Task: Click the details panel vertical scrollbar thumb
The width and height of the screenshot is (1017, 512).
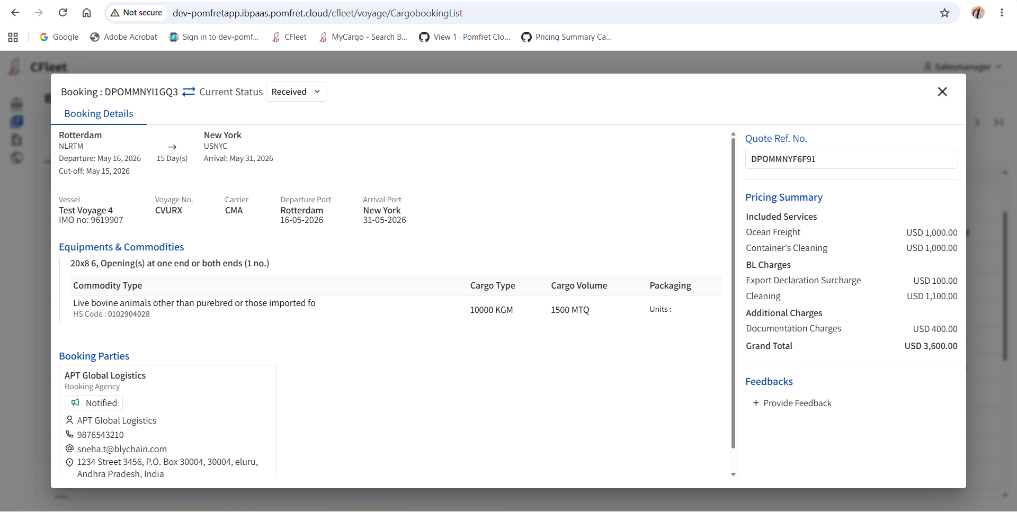Action: (x=733, y=293)
